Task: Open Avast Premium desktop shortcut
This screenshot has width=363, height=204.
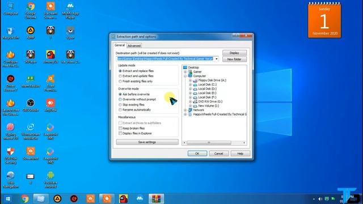Action: coord(50,83)
